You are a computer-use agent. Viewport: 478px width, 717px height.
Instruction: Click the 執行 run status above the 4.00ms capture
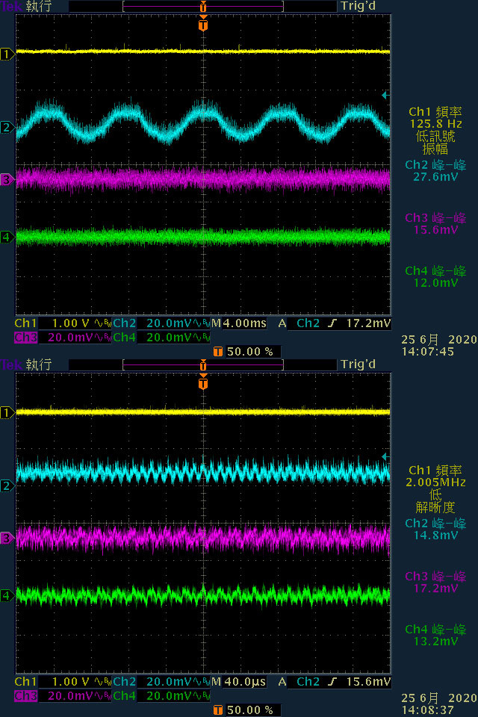click(39, 7)
